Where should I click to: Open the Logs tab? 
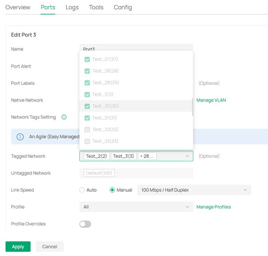point(72,8)
